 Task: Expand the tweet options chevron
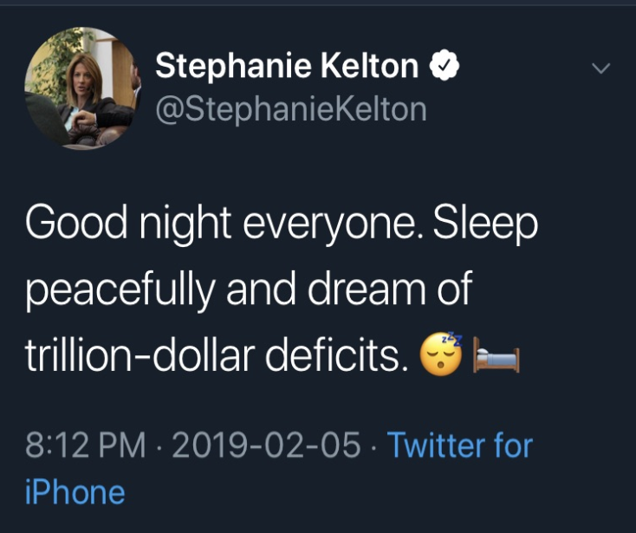point(600,68)
